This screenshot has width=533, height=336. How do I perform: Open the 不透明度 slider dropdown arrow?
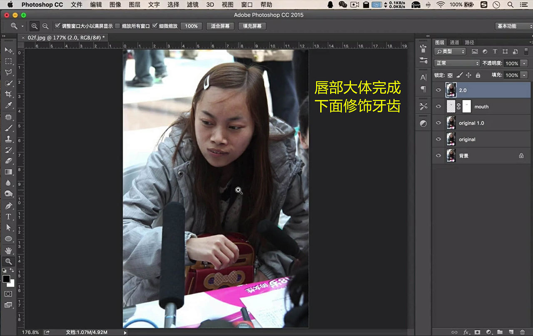coord(524,63)
